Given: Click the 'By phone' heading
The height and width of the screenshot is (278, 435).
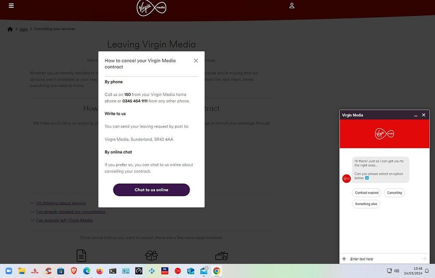Looking at the screenshot, I should (x=113, y=82).
